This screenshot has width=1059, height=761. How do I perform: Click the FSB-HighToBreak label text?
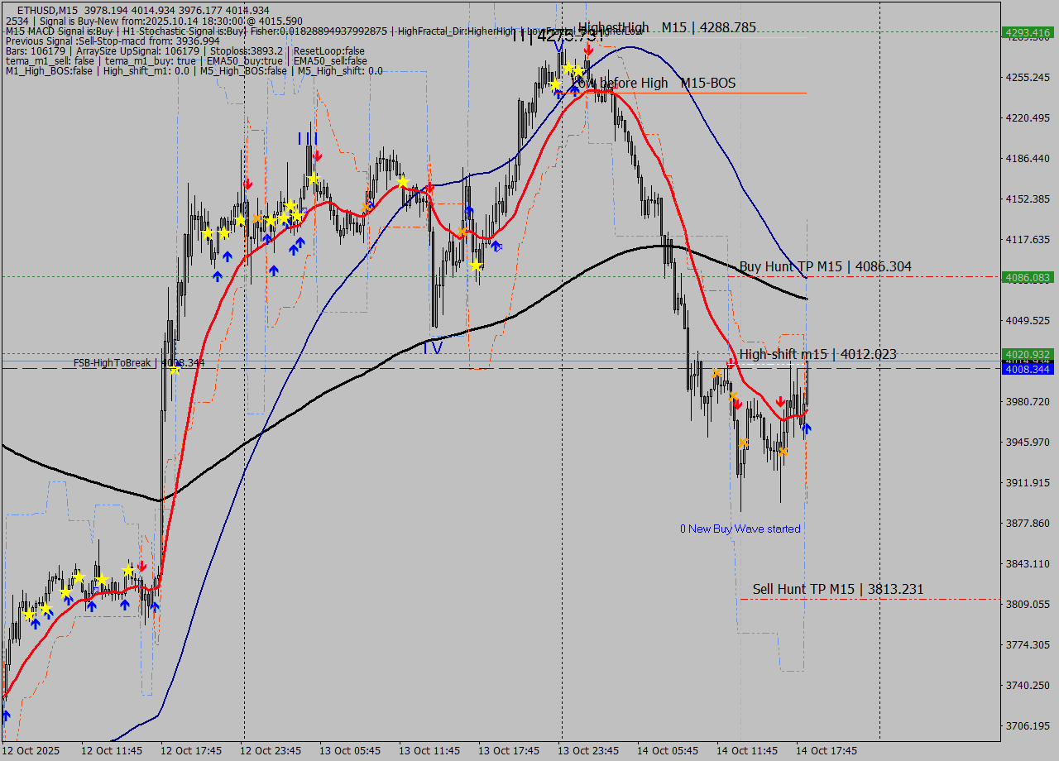tap(114, 362)
